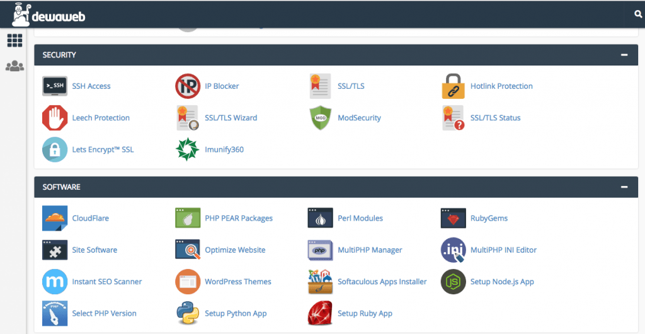
Task: Click the search magnifier icon in header
Action: 638,14
